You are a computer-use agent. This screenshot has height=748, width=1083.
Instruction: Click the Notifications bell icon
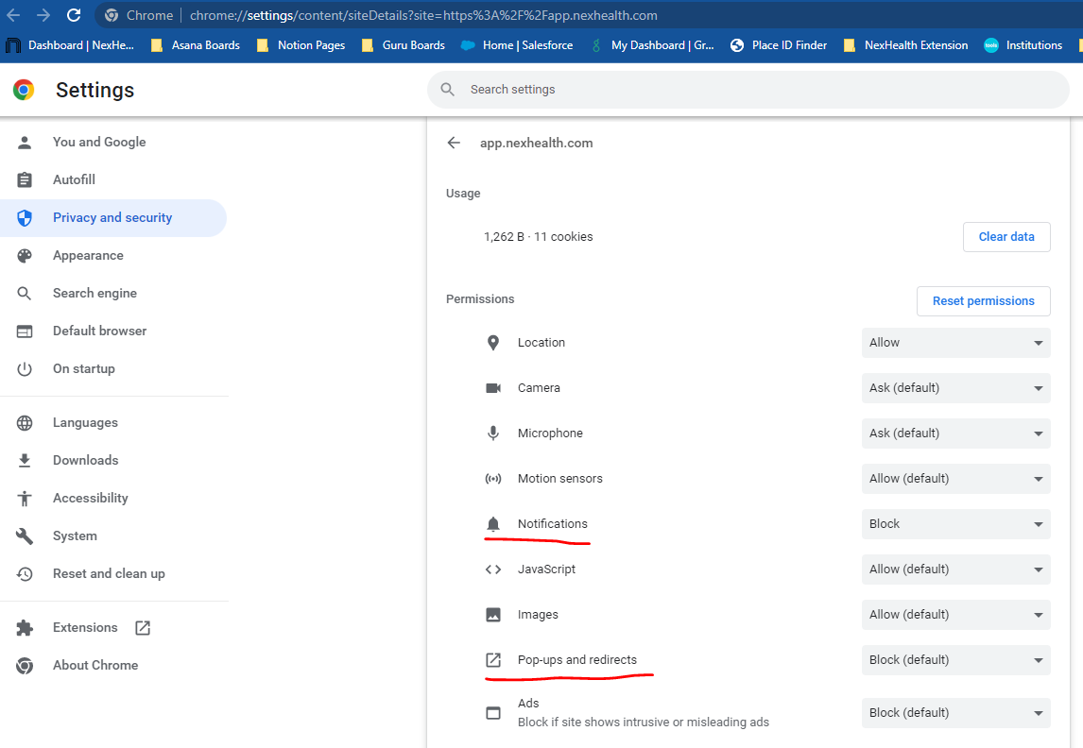pos(493,524)
